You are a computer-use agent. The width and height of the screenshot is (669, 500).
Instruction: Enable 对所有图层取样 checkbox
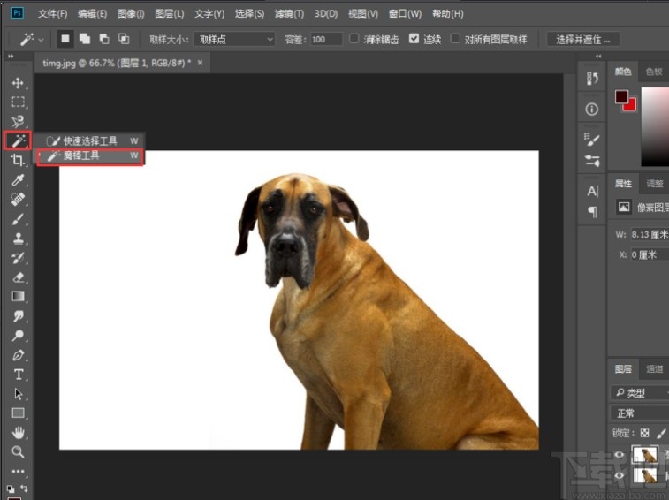456,39
